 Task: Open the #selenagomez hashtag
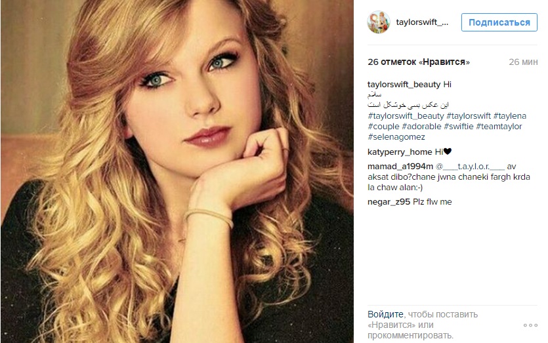pyautogui.click(x=396, y=137)
